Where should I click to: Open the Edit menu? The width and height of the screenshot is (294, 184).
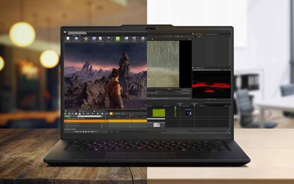(69, 35)
